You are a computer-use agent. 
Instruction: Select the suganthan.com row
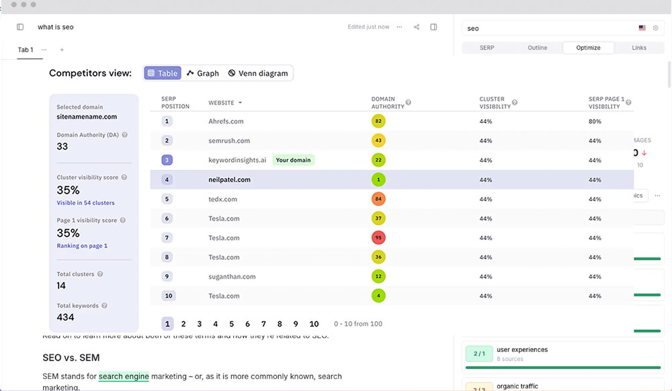coord(392,276)
